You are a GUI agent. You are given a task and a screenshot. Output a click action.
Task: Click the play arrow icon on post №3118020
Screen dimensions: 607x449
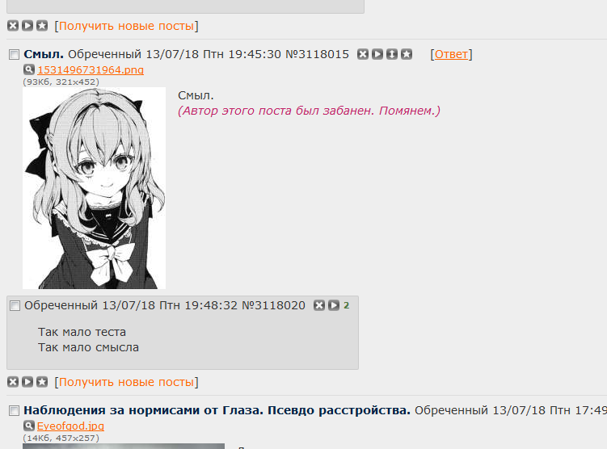334,305
